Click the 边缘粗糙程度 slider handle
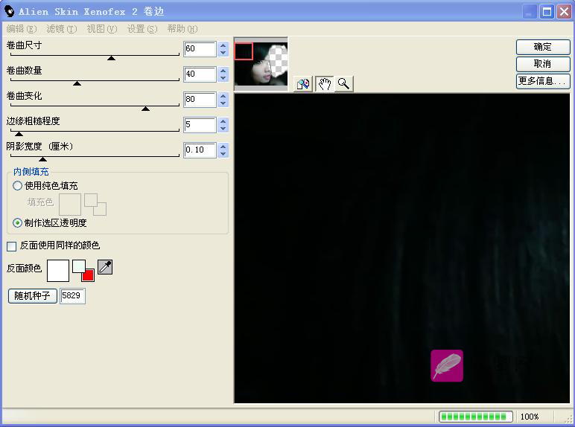575x427 pixels. pos(19,134)
